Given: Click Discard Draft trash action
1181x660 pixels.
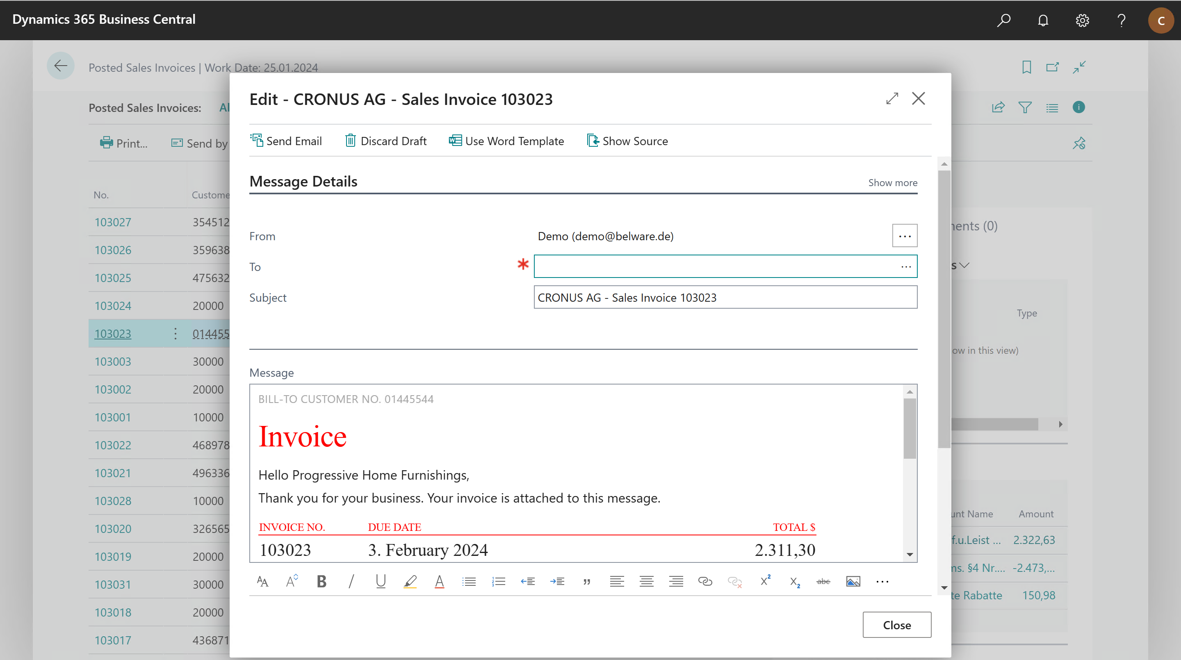Looking at the screenshot, I should click(385, 141).
